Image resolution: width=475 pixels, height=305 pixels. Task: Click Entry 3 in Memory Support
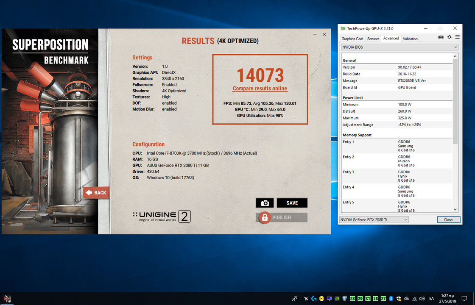coord(348,172)
